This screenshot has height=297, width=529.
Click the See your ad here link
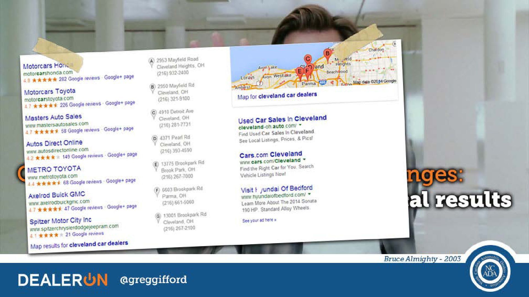(x=259, y=220)
